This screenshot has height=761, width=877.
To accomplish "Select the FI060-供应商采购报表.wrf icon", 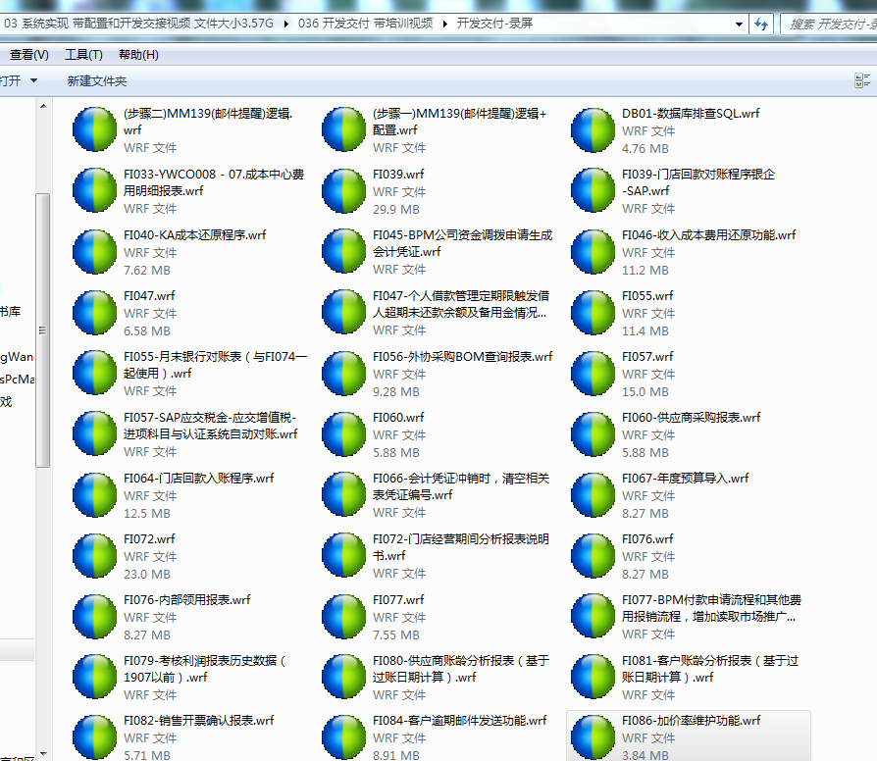I will (x=593, y=434).
